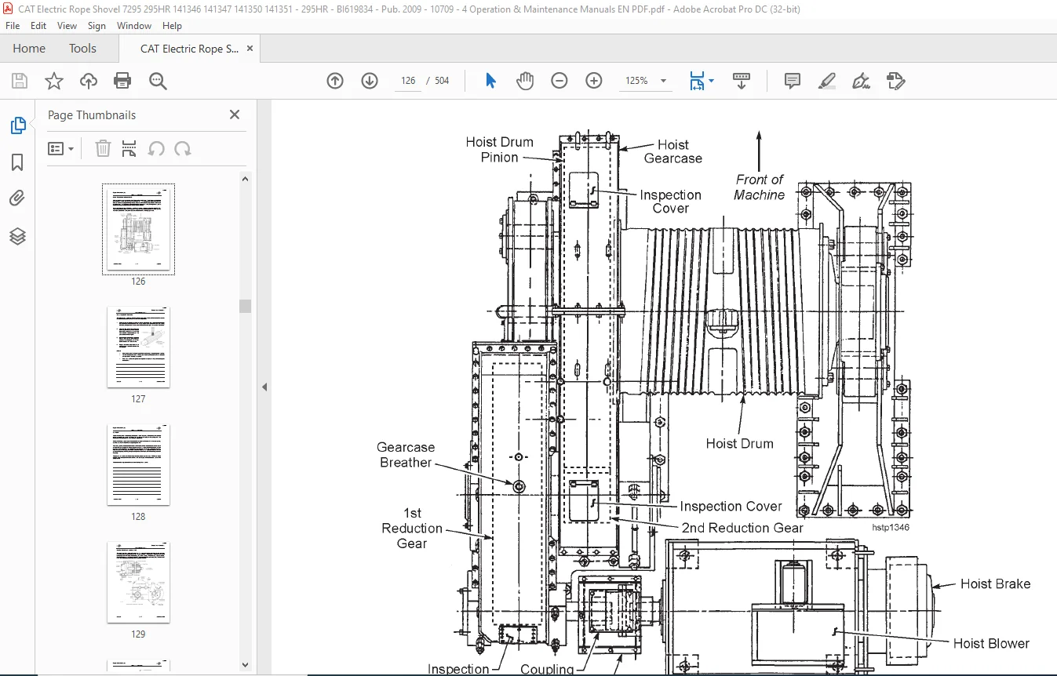This screenshot has height=676, width=1057.
Task: Open the Layers sidebar panel
Action: tap(17, 236)
